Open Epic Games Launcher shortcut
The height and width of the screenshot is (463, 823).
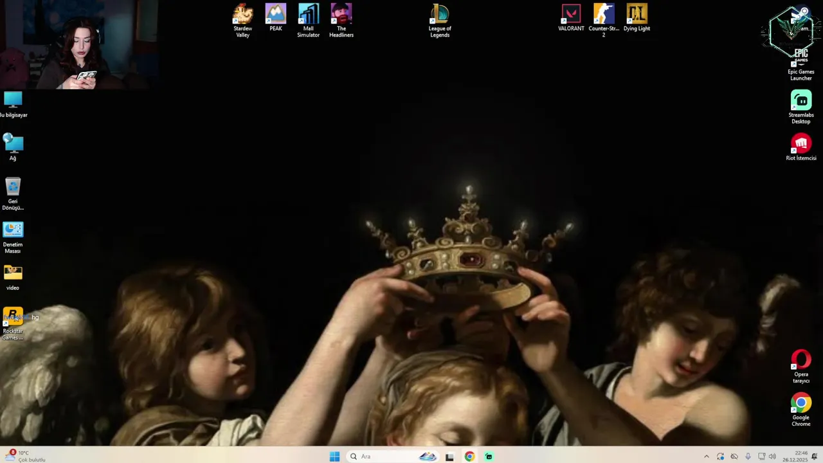click(801, 64)
